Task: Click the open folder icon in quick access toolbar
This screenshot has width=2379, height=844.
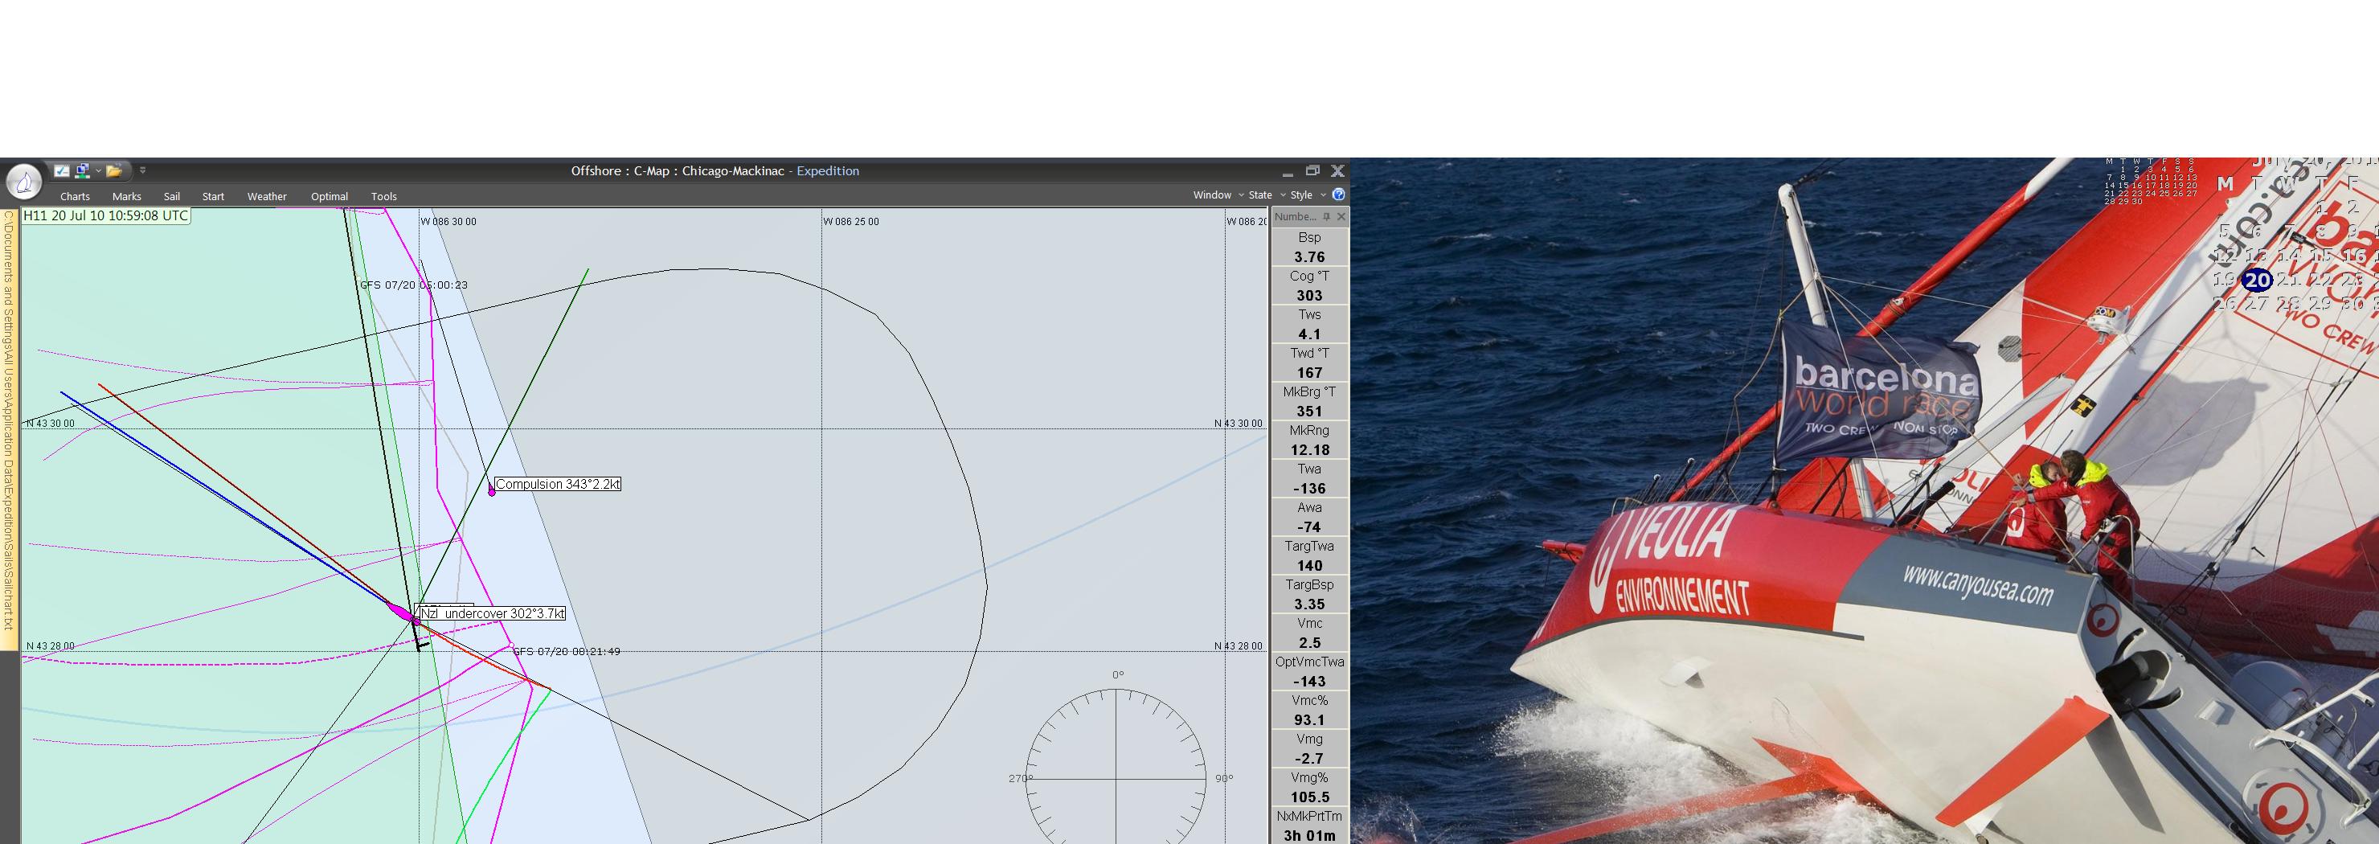Action: (113, 171)
